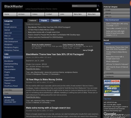This screenshot has height=118, width=131.
Task: Open the Web Design category
Action: 9,39
